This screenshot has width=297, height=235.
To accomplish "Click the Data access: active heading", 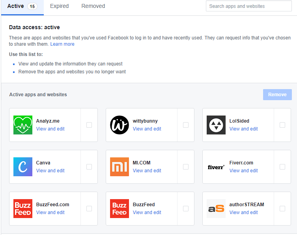I will (x=34, y=27).
